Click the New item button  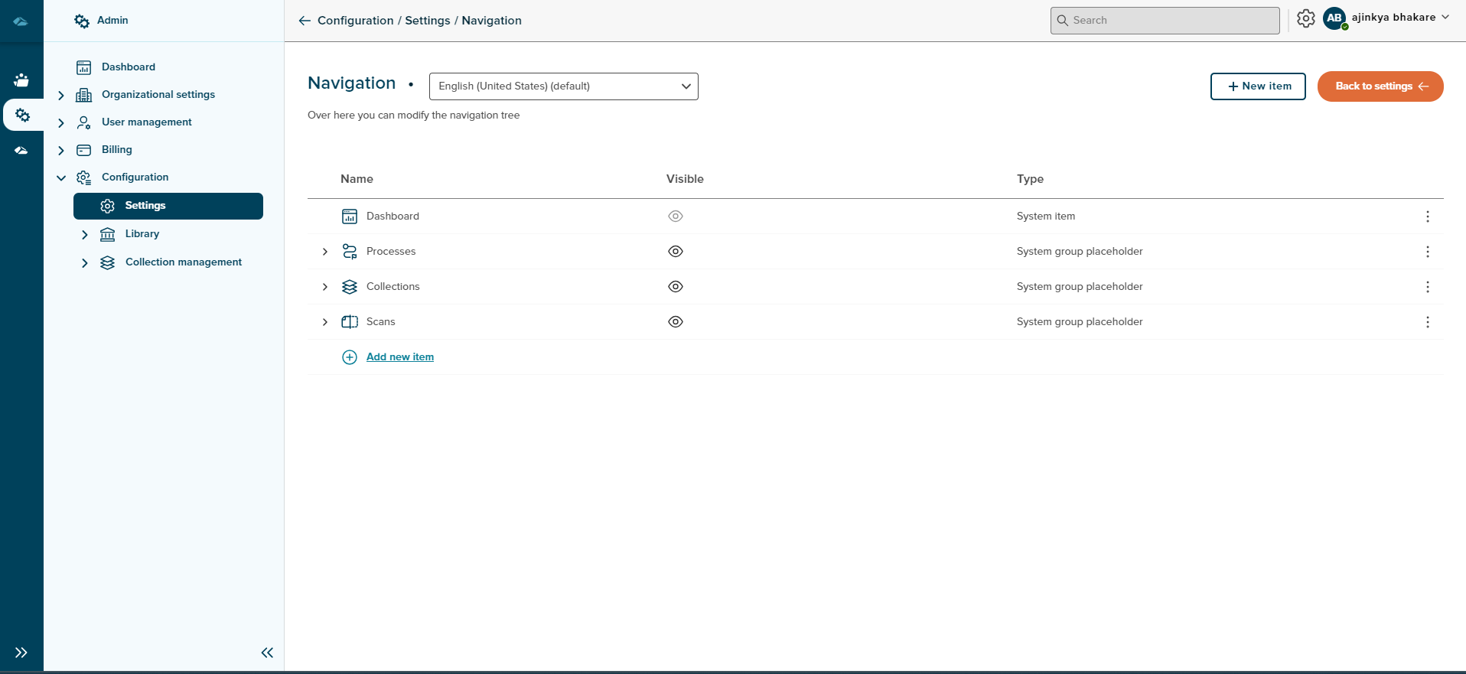click(1257, 86)
